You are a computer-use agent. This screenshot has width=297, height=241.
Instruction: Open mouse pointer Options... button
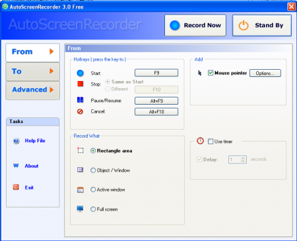pos(265,73)
